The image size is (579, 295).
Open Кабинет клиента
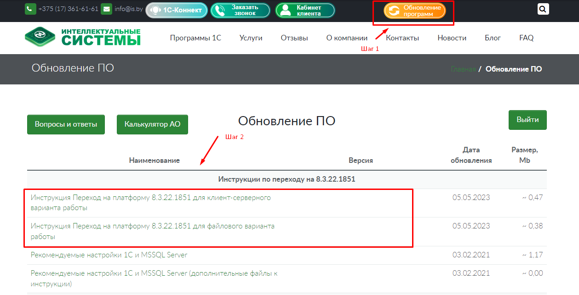pyautogui.click(x=305, y=10)
